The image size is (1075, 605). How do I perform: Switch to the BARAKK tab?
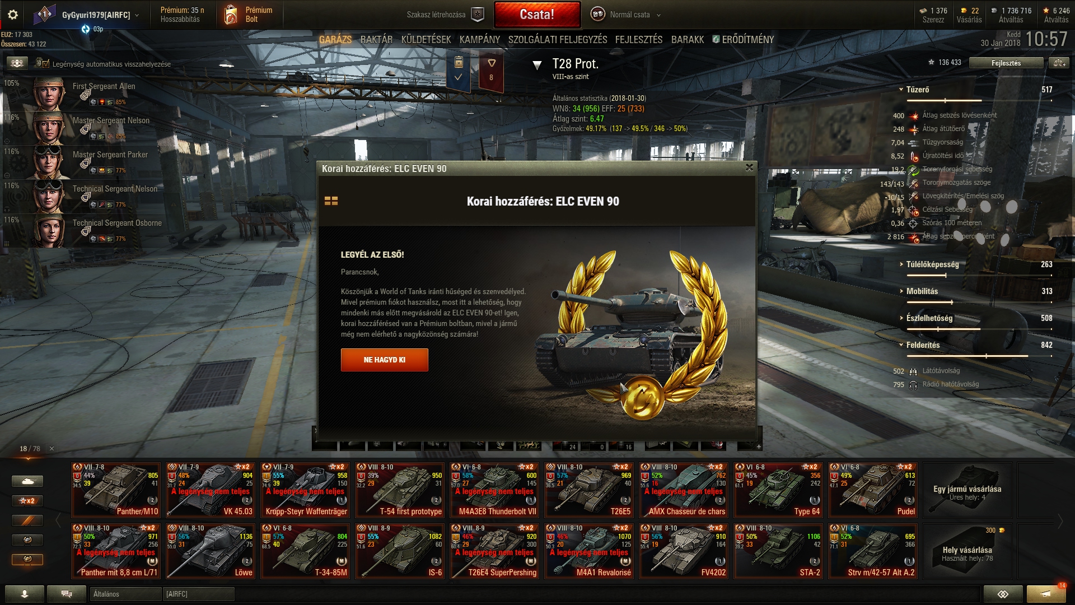click(x=688, y=40)
